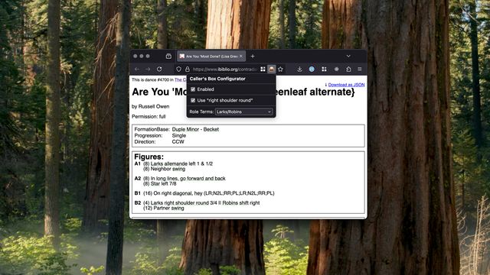Image resolution: width=490 pixels, height=275 pixels.
Task: Click the 'by Russell Owen' text
Action: click(x=150, y=107)
